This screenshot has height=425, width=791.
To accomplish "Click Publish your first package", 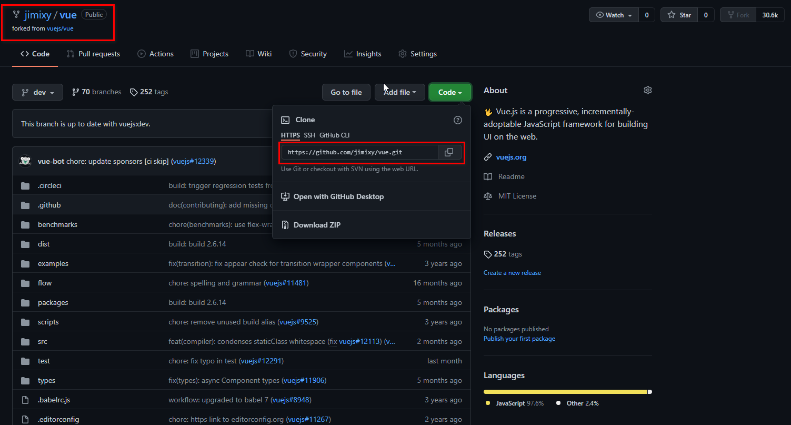I will [519, 339].
